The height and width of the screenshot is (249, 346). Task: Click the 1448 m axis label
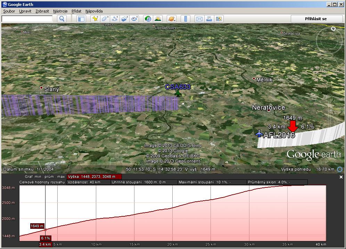[8, 236]
